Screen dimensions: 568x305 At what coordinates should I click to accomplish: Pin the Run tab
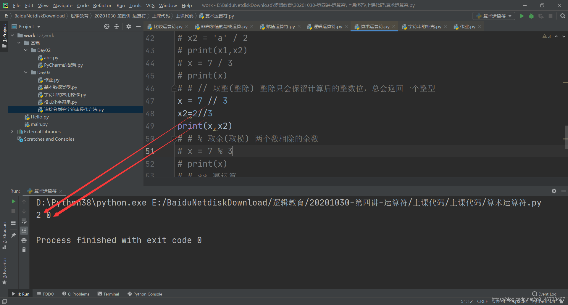click(13, 235)
